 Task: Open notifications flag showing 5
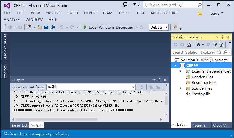(136, 5)
